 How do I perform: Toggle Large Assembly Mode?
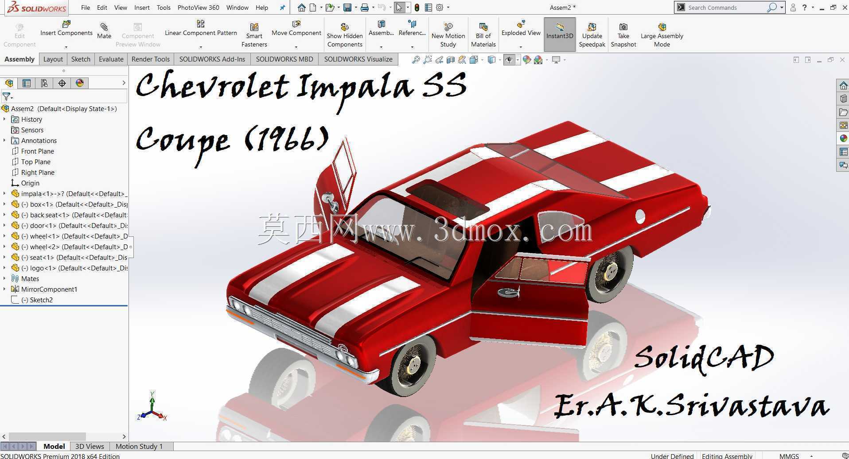tap(662, 35)
